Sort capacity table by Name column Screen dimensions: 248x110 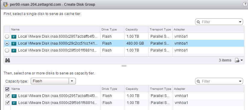55,89
